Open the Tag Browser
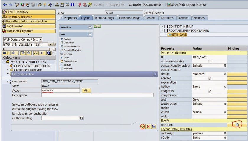 click(x=29, y=26)
